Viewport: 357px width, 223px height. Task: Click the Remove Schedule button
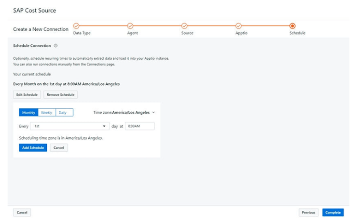tap(61, 95)
